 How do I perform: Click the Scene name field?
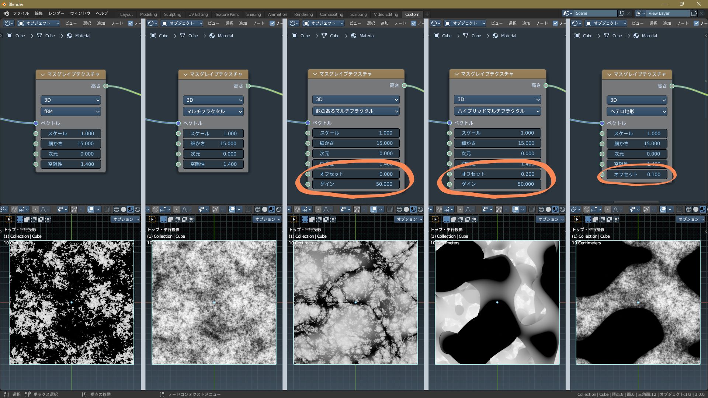tap(596, 13)
